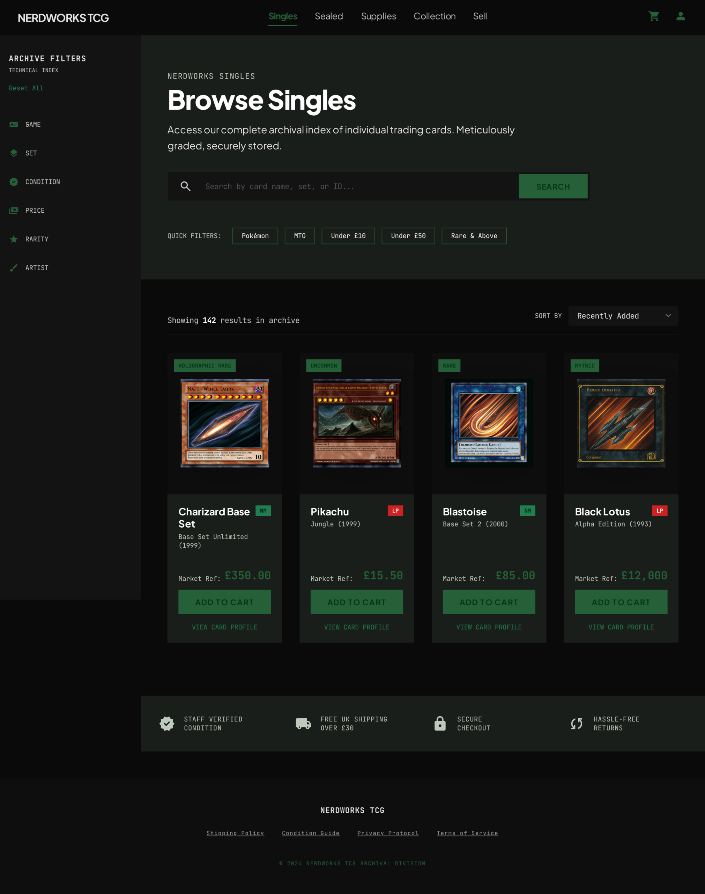
Task: Open the Recently Added sort dropdown
Action: 623,316
